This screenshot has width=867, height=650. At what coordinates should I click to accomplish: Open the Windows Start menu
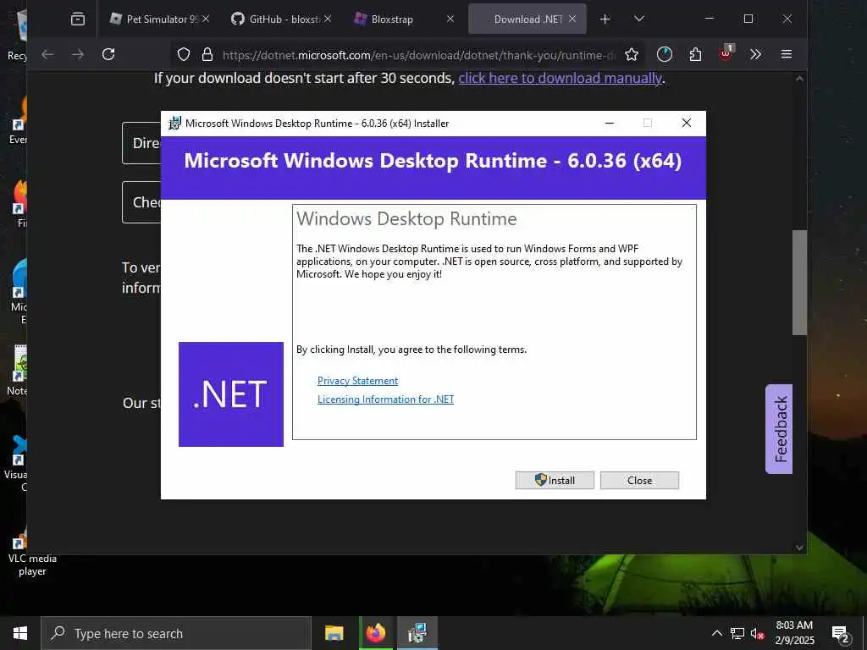20,633
